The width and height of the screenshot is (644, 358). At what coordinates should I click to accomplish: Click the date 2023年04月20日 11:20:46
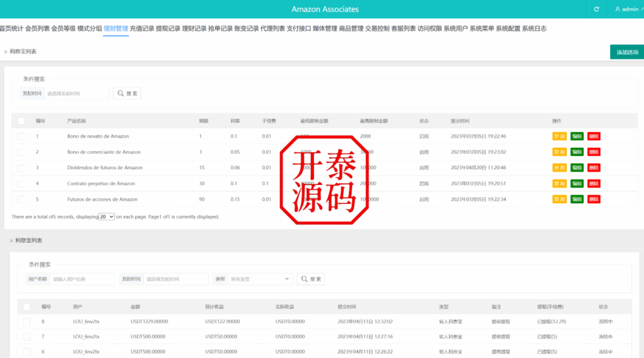click(x=479, y=168)
